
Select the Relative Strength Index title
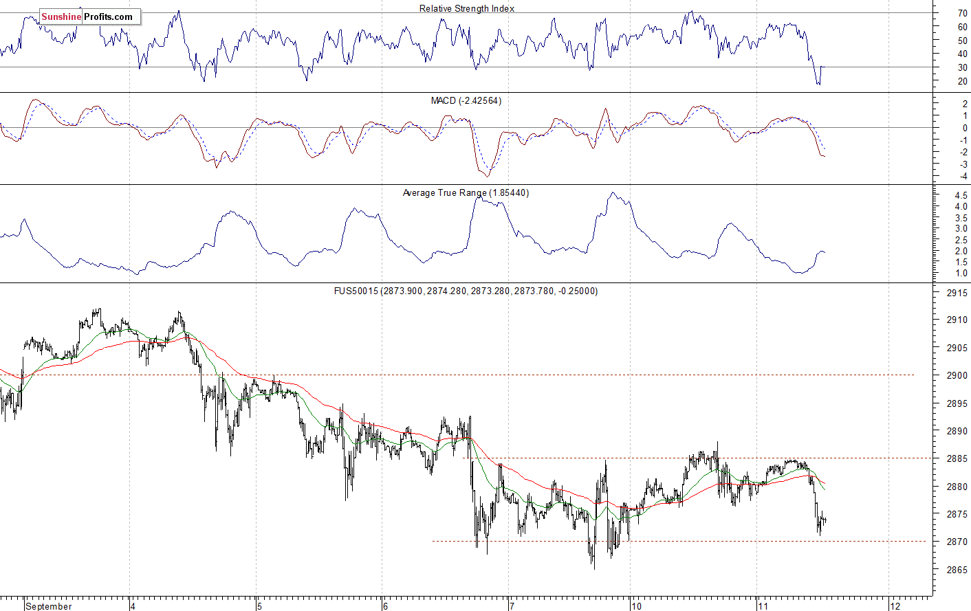[x=467, y=9]
